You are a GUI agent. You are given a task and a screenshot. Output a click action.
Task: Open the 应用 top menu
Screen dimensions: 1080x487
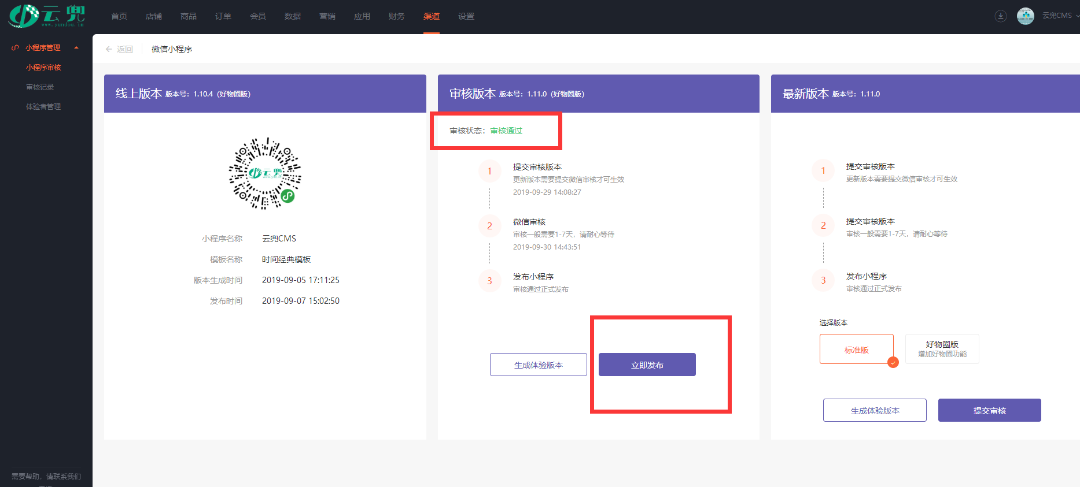362,16
